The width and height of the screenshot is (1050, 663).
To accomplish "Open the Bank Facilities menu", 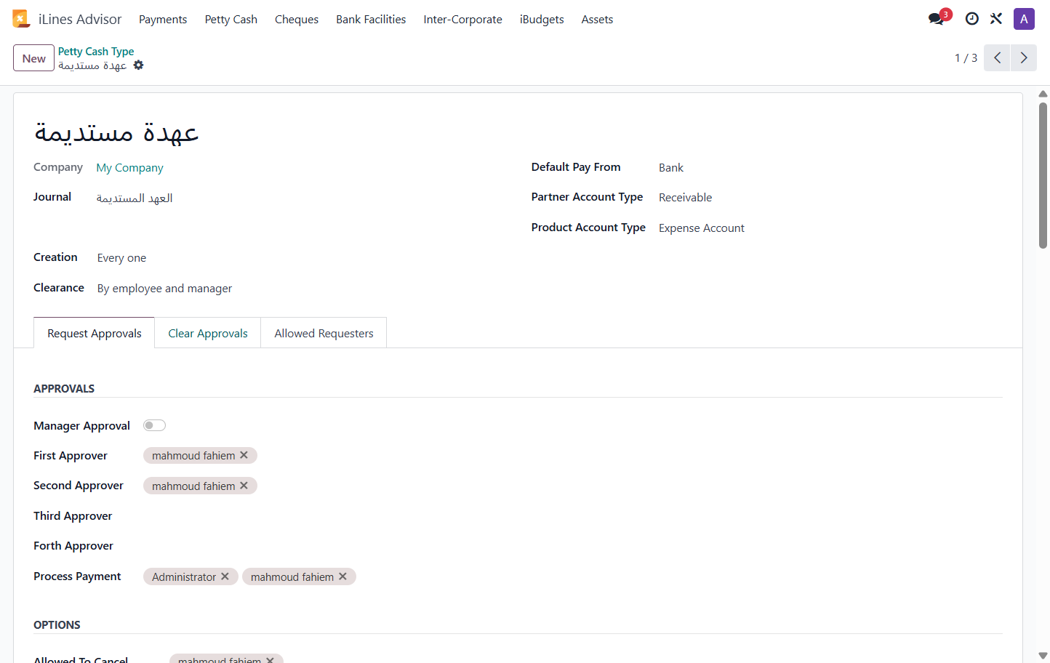I will tap(371, 20).
